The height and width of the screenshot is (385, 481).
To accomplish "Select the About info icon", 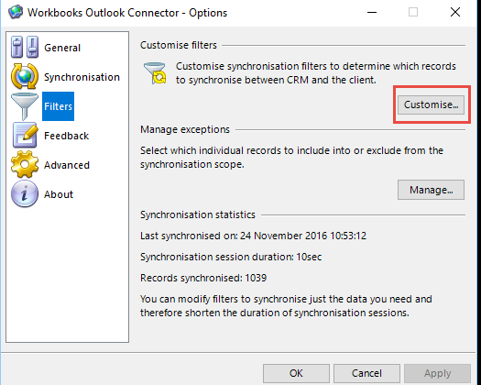I will (25, 193).
